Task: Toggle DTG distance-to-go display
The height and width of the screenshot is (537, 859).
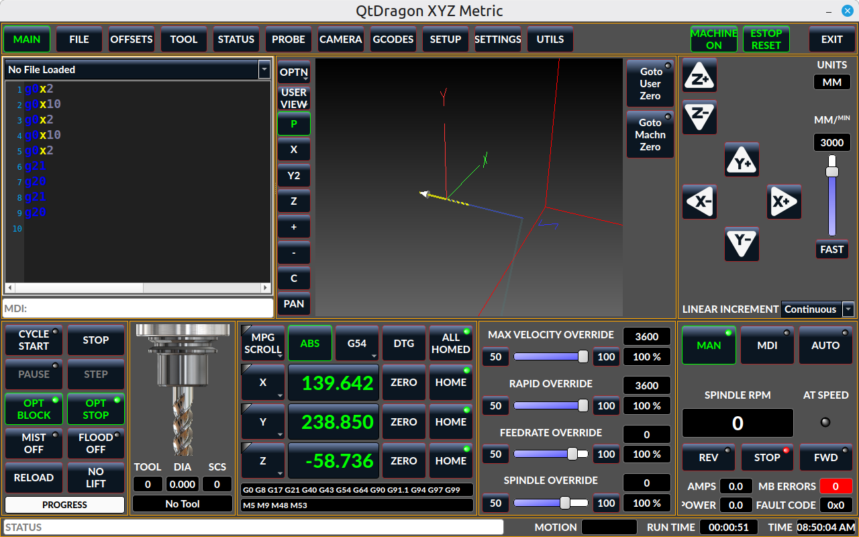Action: tap(404, 343)
